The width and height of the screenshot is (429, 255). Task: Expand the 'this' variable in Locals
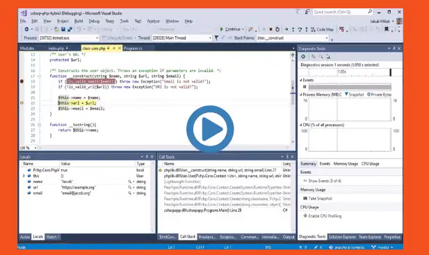click(x=24, y=176)
